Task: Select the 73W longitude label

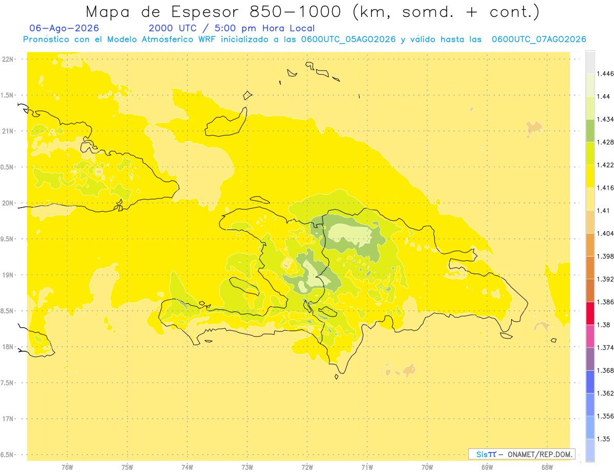Action: pos(247,467)
